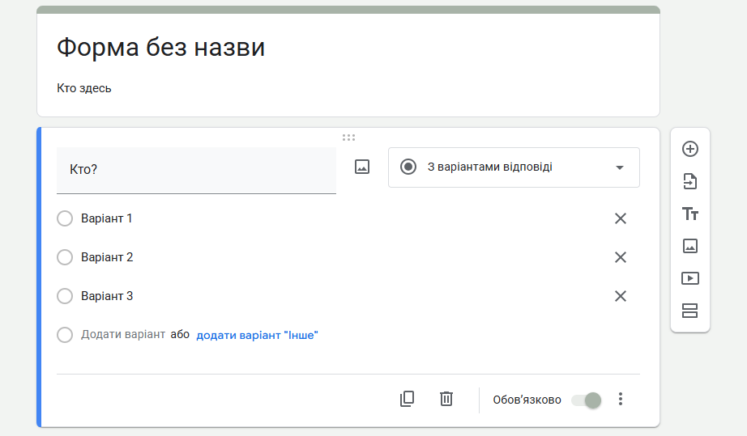Click Додати варіант to add option
This screenshot has width=747, height=436.
pos(122,335)
